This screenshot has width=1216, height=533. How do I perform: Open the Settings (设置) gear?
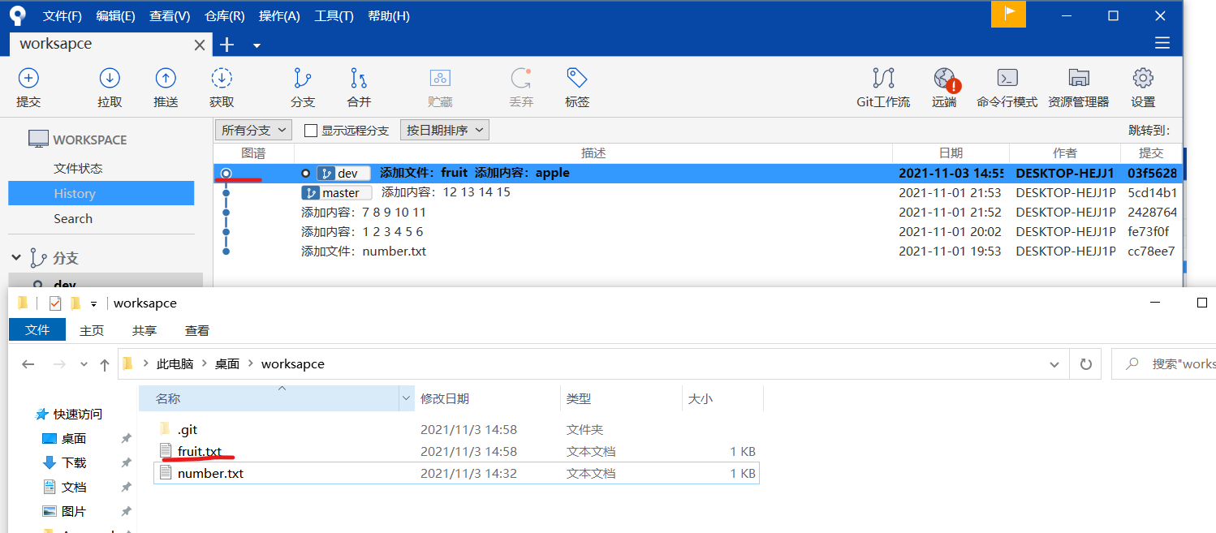click(x=1143, y=78)
